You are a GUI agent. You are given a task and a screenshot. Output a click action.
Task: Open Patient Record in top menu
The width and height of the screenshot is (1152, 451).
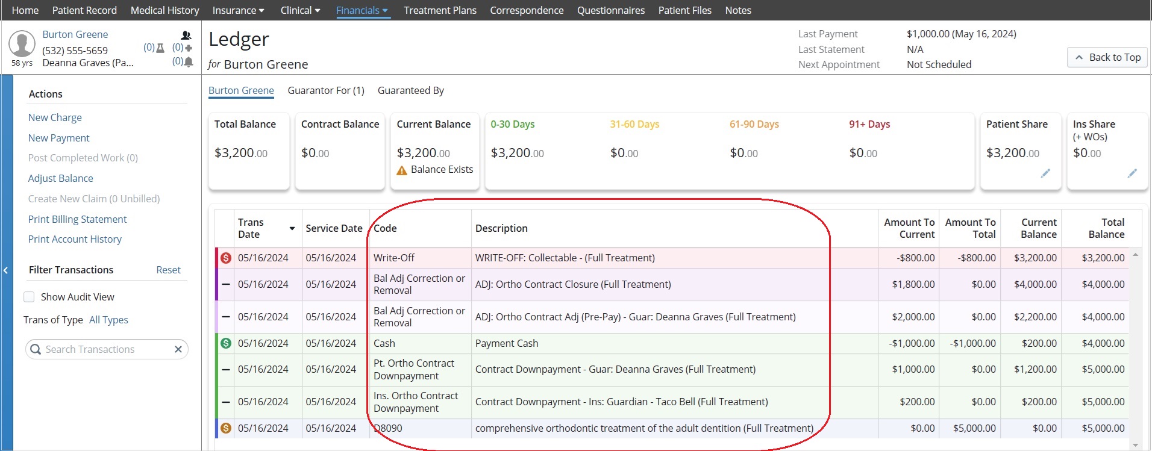pyautogui.click(x=84, y=10)
